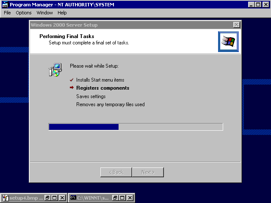Viewport: 271px width, 203px height.
Task: Click the Program Manager system menu icon
Action: (5, 5)
